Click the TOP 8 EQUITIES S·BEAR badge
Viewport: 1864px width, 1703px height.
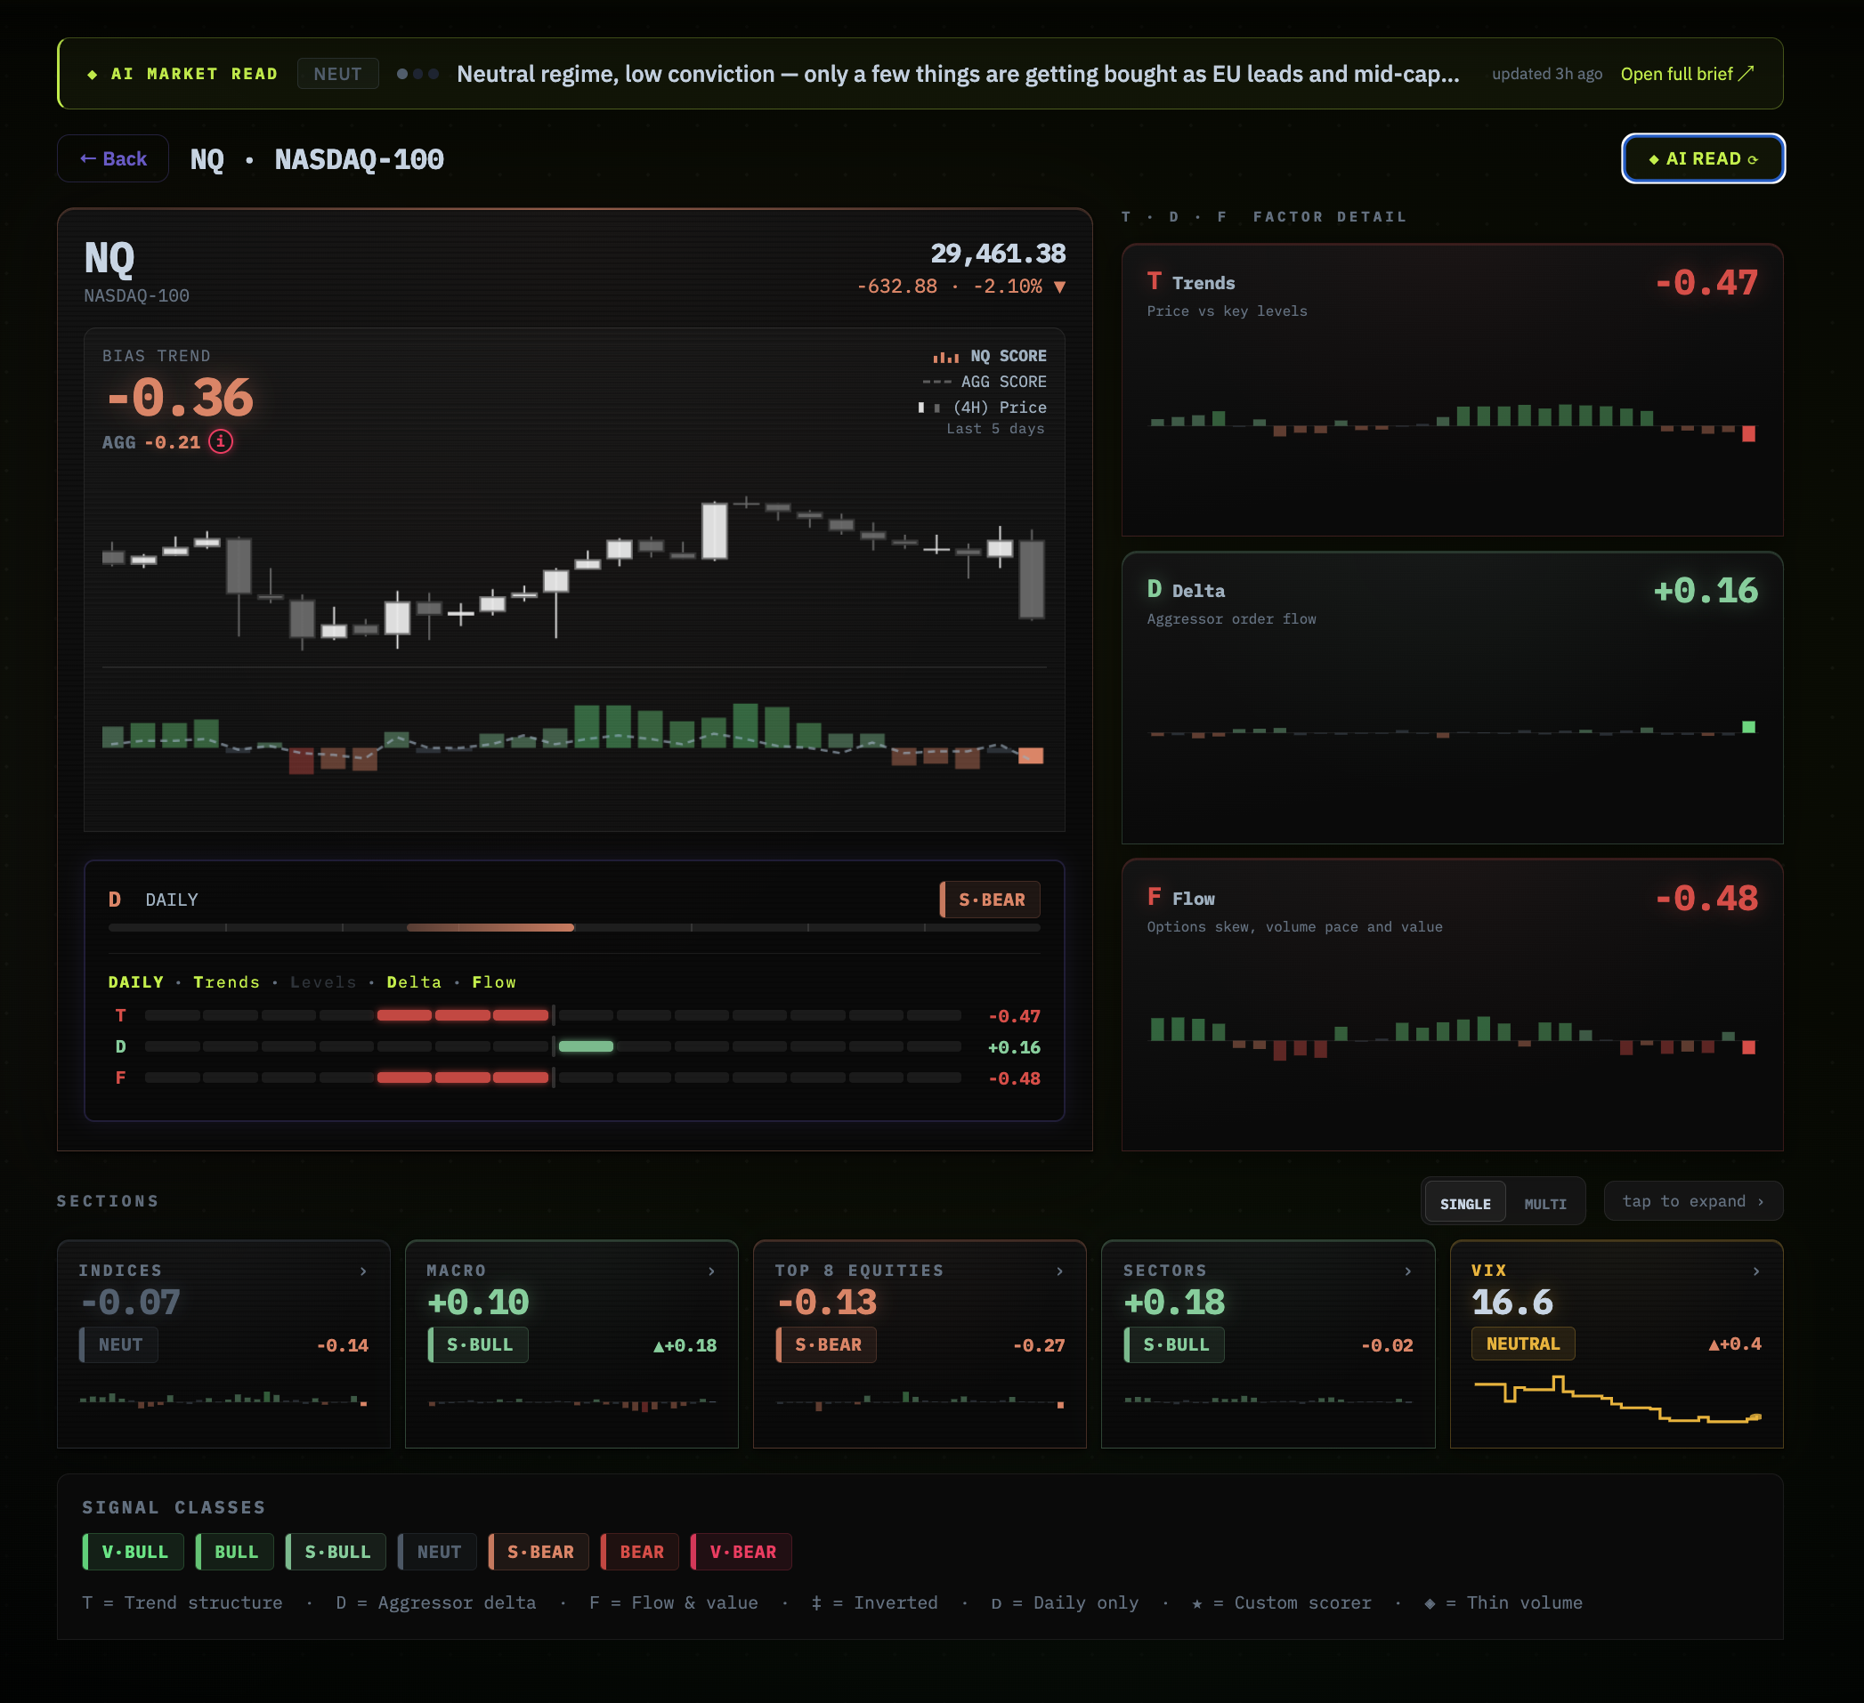pos(826,1344)
